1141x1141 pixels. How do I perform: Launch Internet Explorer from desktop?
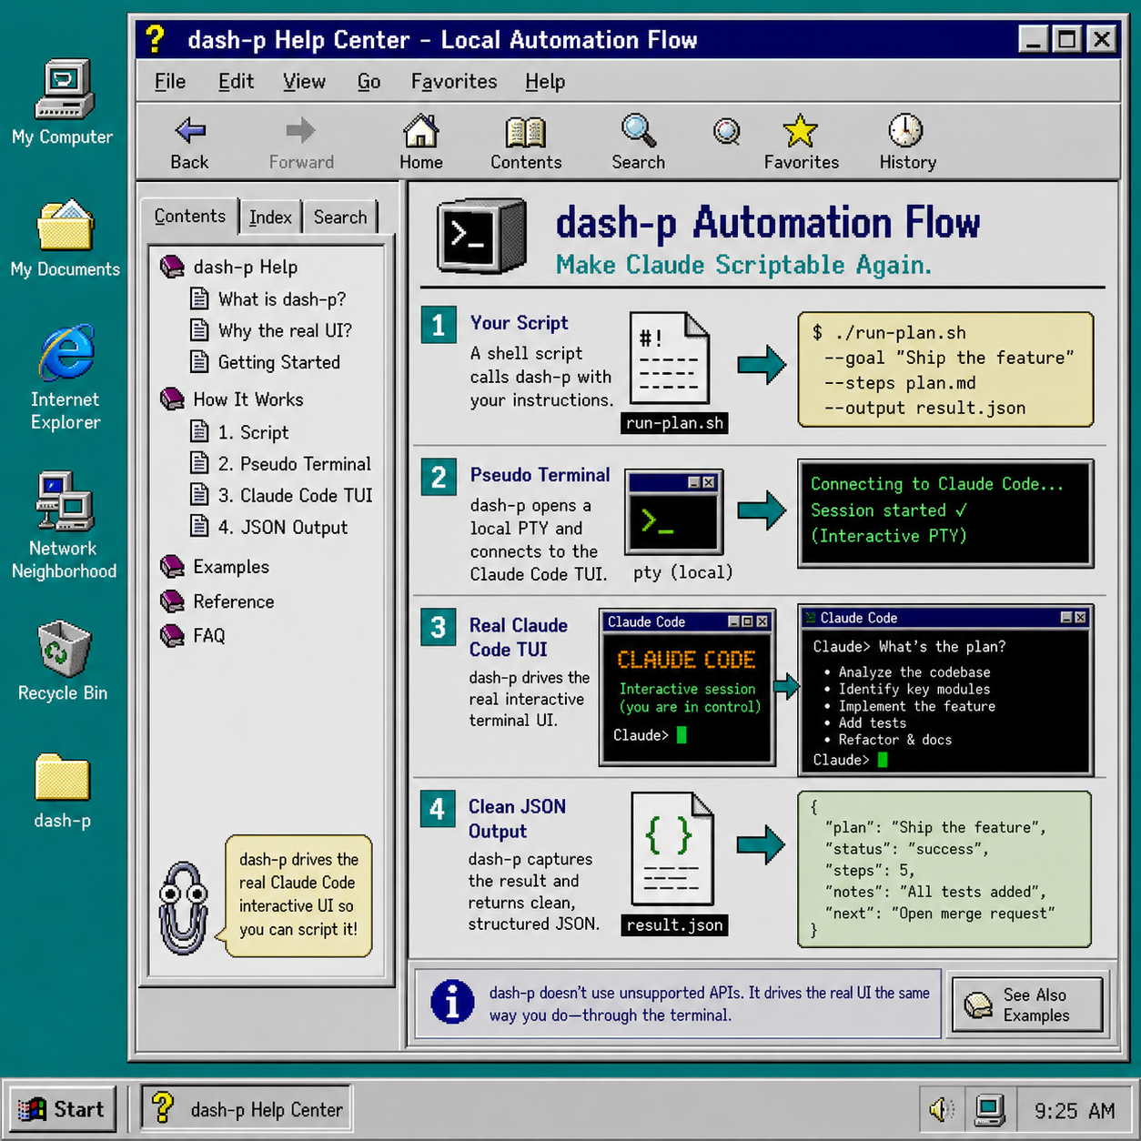coord(66,352)
